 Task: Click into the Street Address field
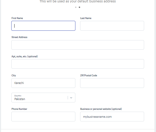[x=78, y=45]
